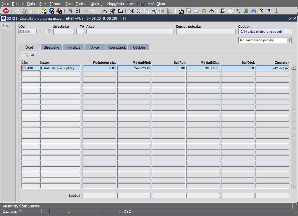Switch to the Kompl.pol. tab

tap(117, 47)
